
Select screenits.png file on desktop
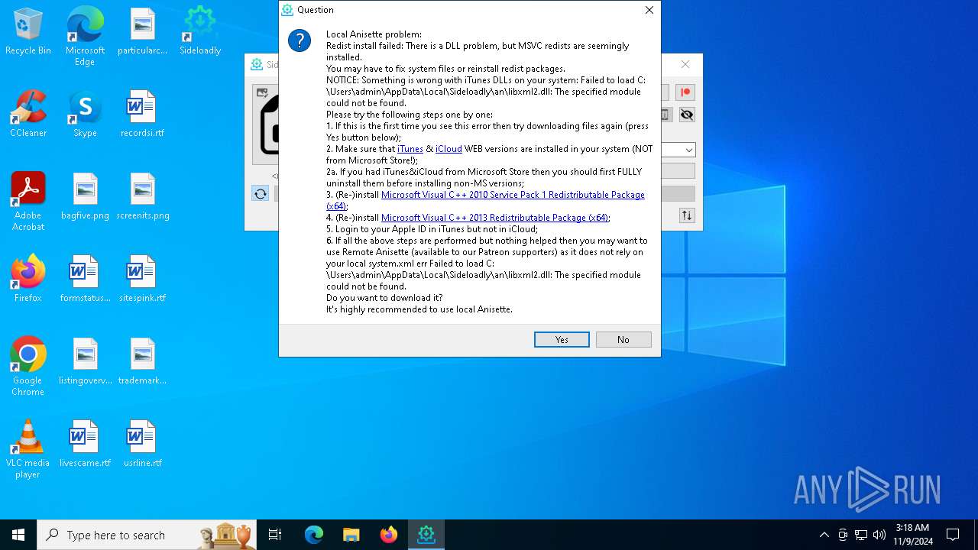(x=142, y=196)
